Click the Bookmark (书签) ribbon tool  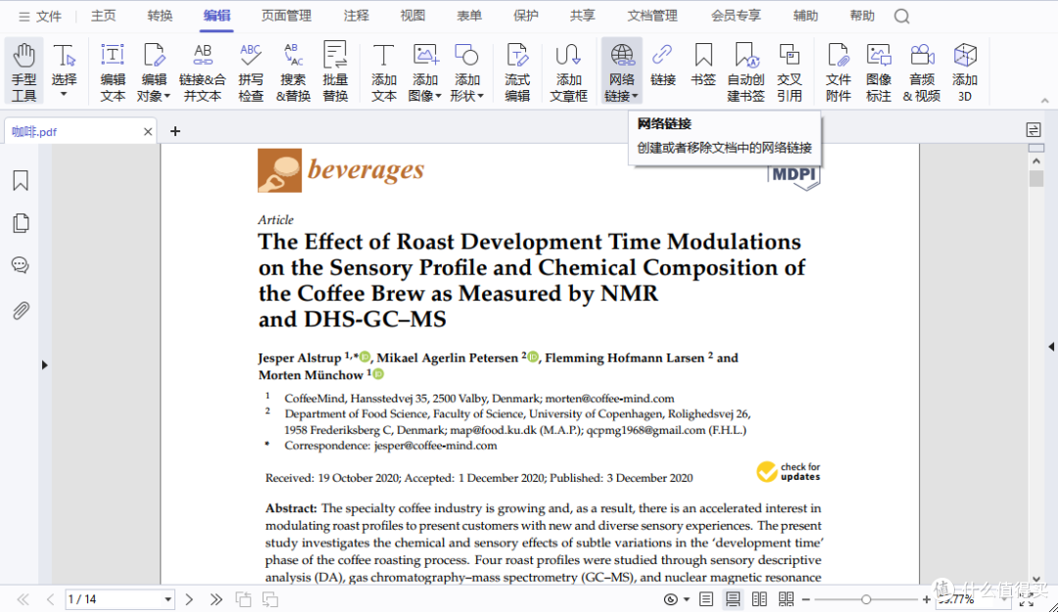pos(703,65)
